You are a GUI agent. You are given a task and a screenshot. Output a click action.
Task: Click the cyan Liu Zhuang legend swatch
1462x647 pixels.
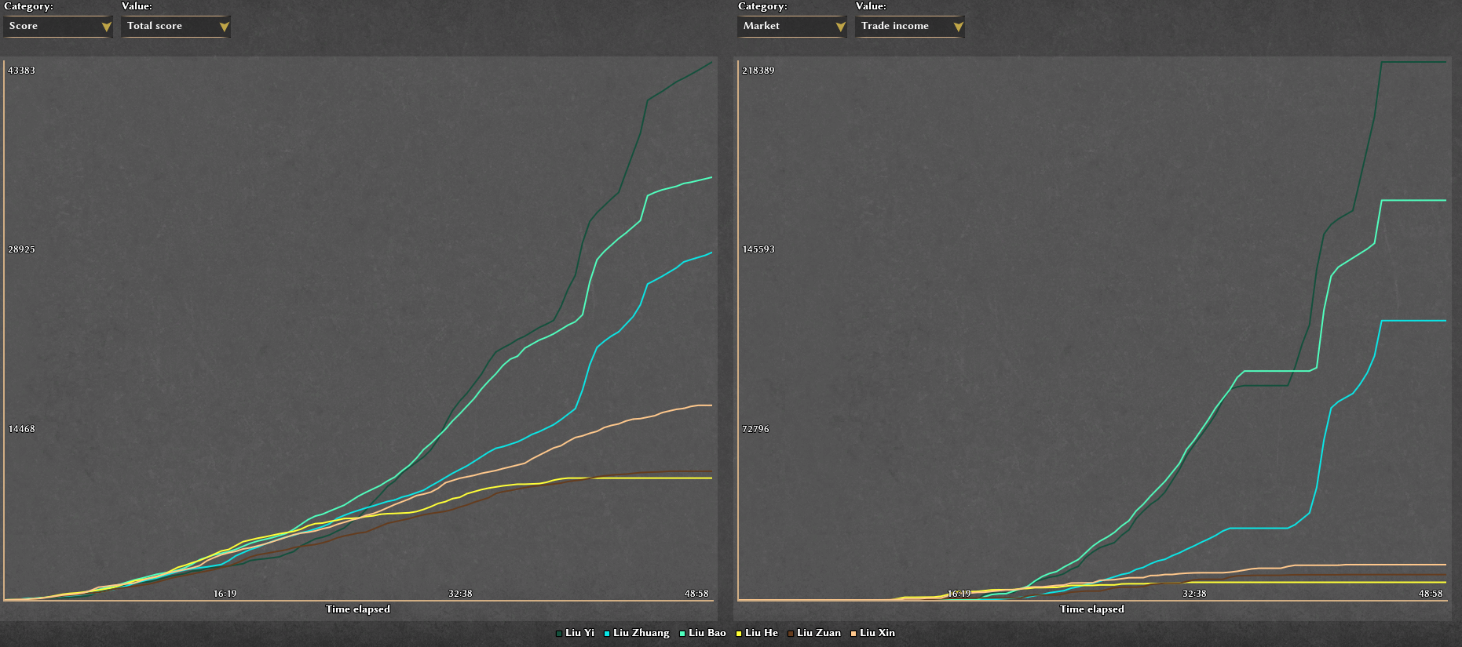point(607,634)
